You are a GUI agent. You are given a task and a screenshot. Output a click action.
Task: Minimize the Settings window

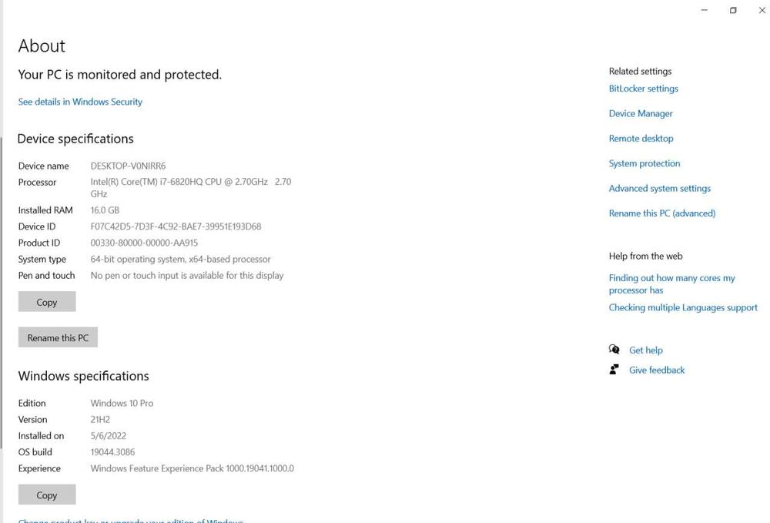pos(705,10)
